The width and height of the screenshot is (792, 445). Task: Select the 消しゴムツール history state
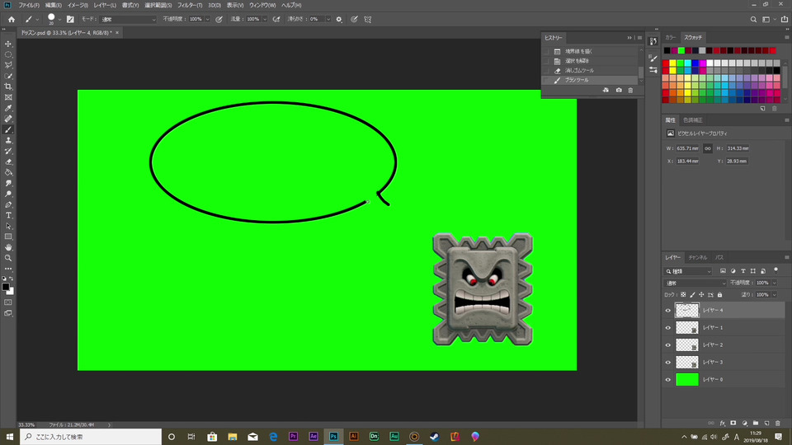(x=577, y=71)
